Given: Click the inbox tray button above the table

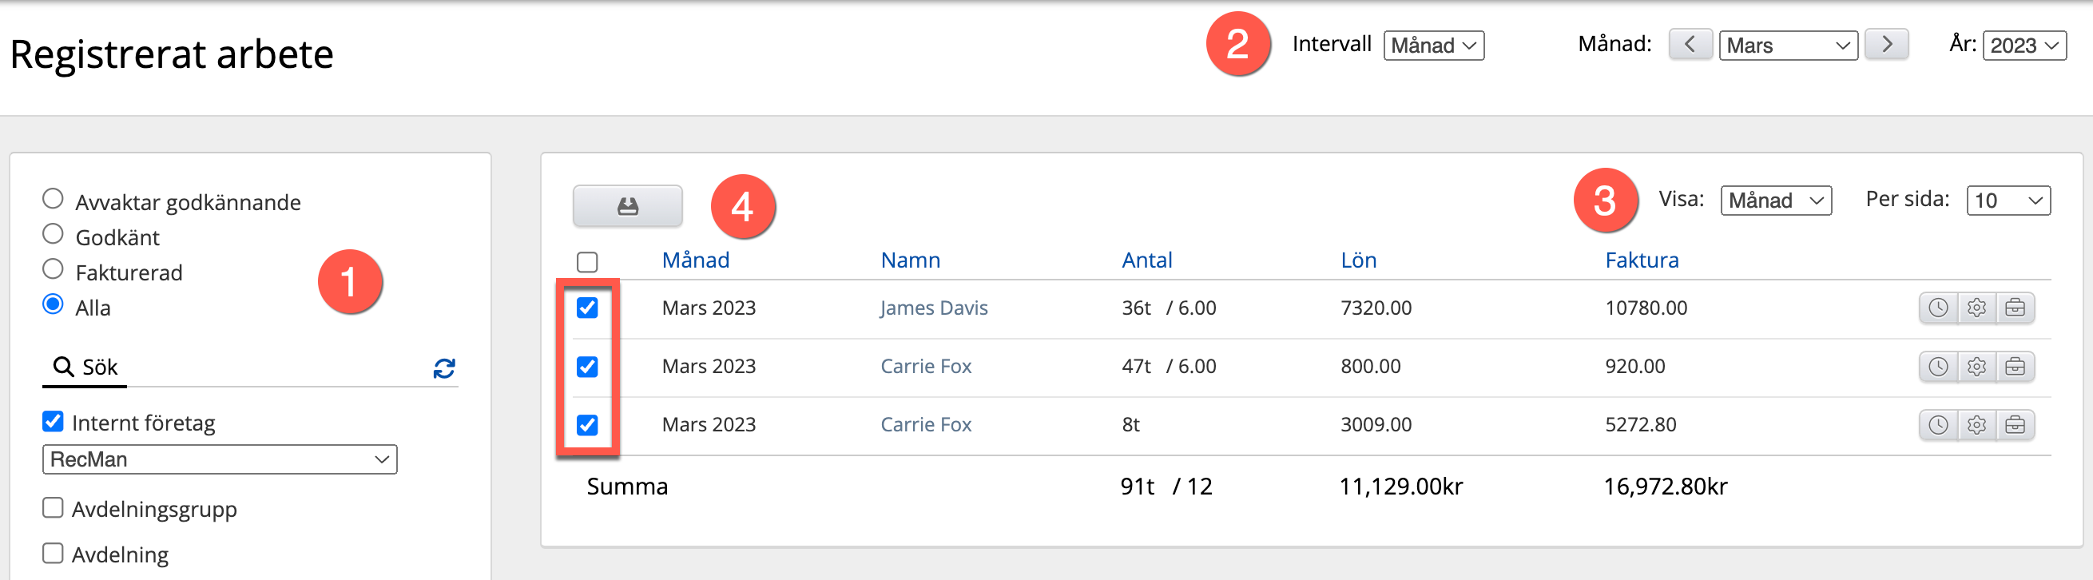Looking at the screenshot, I should [627, 206].
